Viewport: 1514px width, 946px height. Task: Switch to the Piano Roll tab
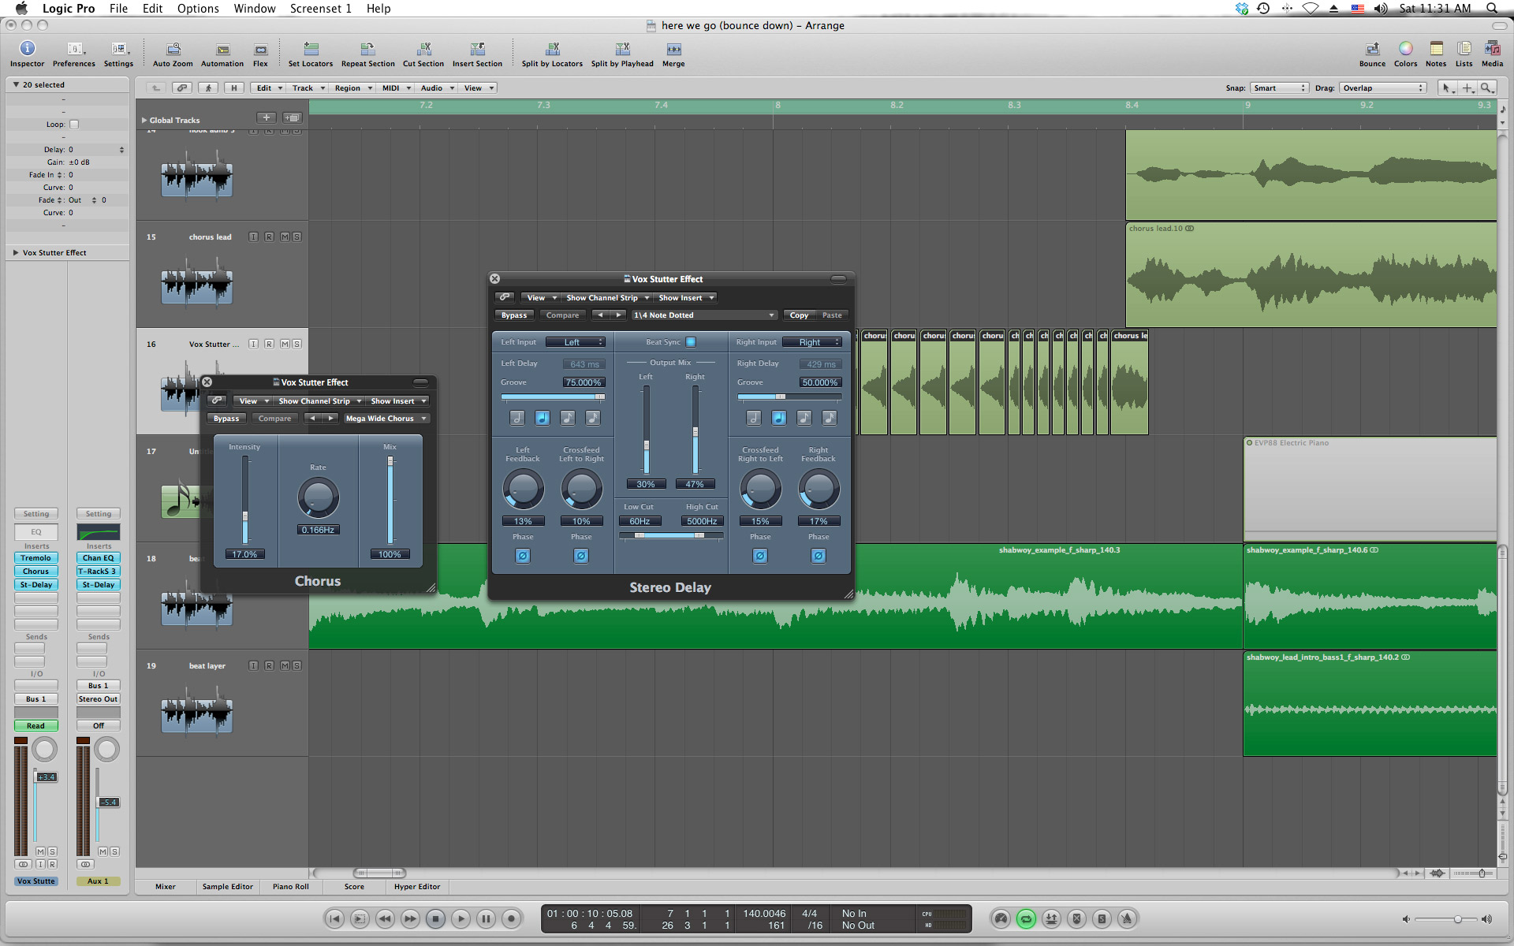point(291,886)
